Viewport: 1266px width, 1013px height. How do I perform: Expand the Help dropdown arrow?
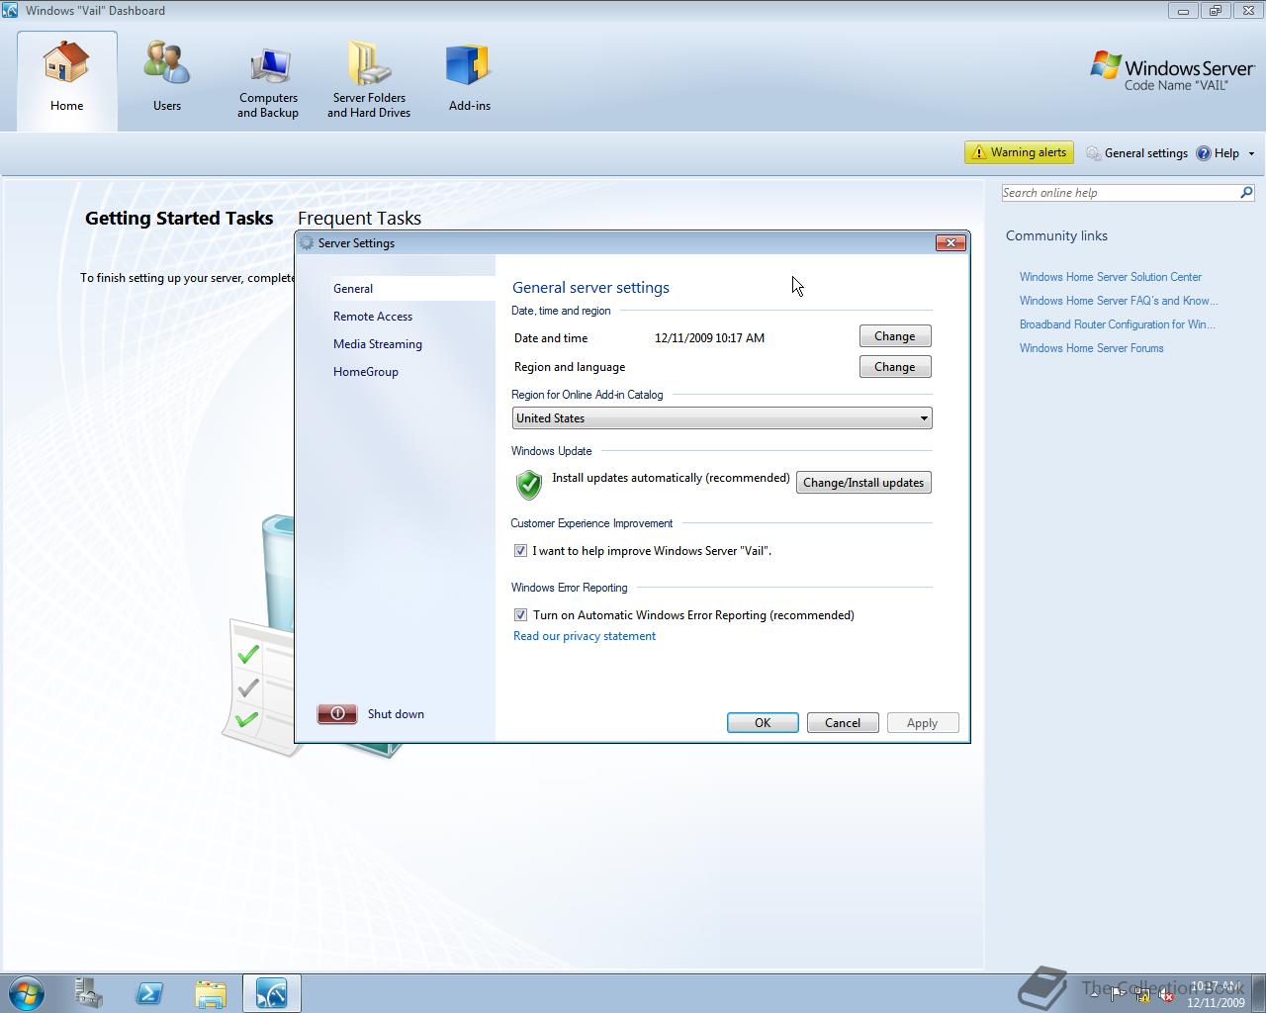point(1251,153)
